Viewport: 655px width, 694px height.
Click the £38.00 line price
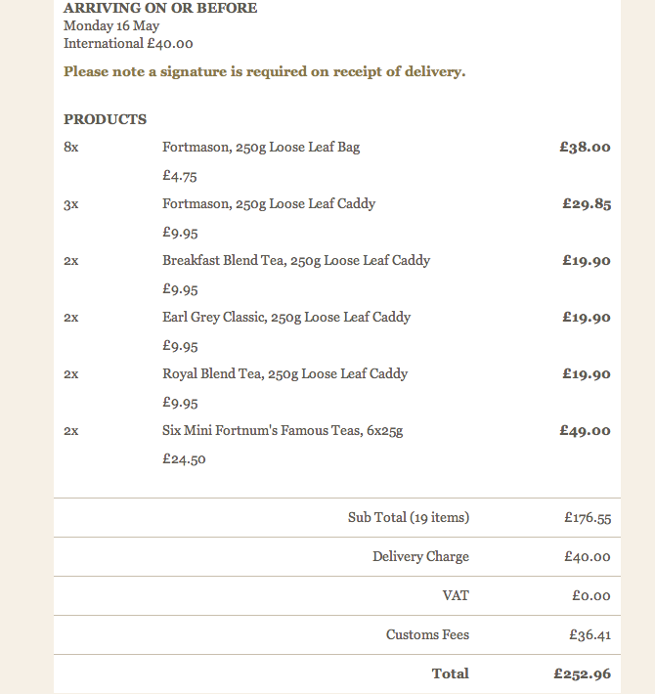pos(585,148)
